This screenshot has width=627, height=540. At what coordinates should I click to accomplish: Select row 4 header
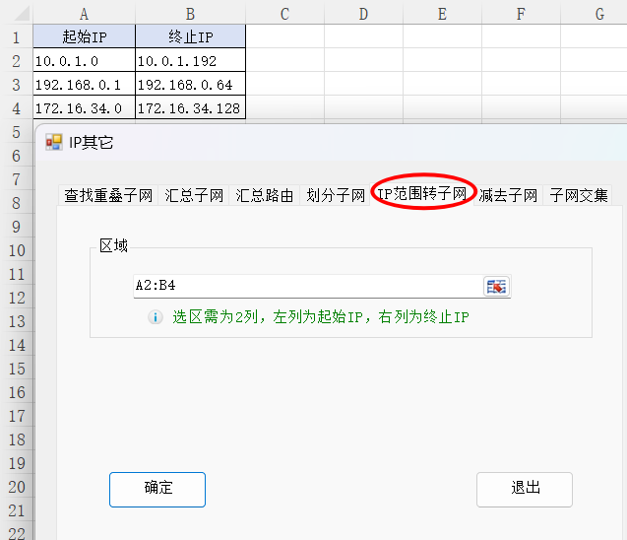(x=17, y=108)
